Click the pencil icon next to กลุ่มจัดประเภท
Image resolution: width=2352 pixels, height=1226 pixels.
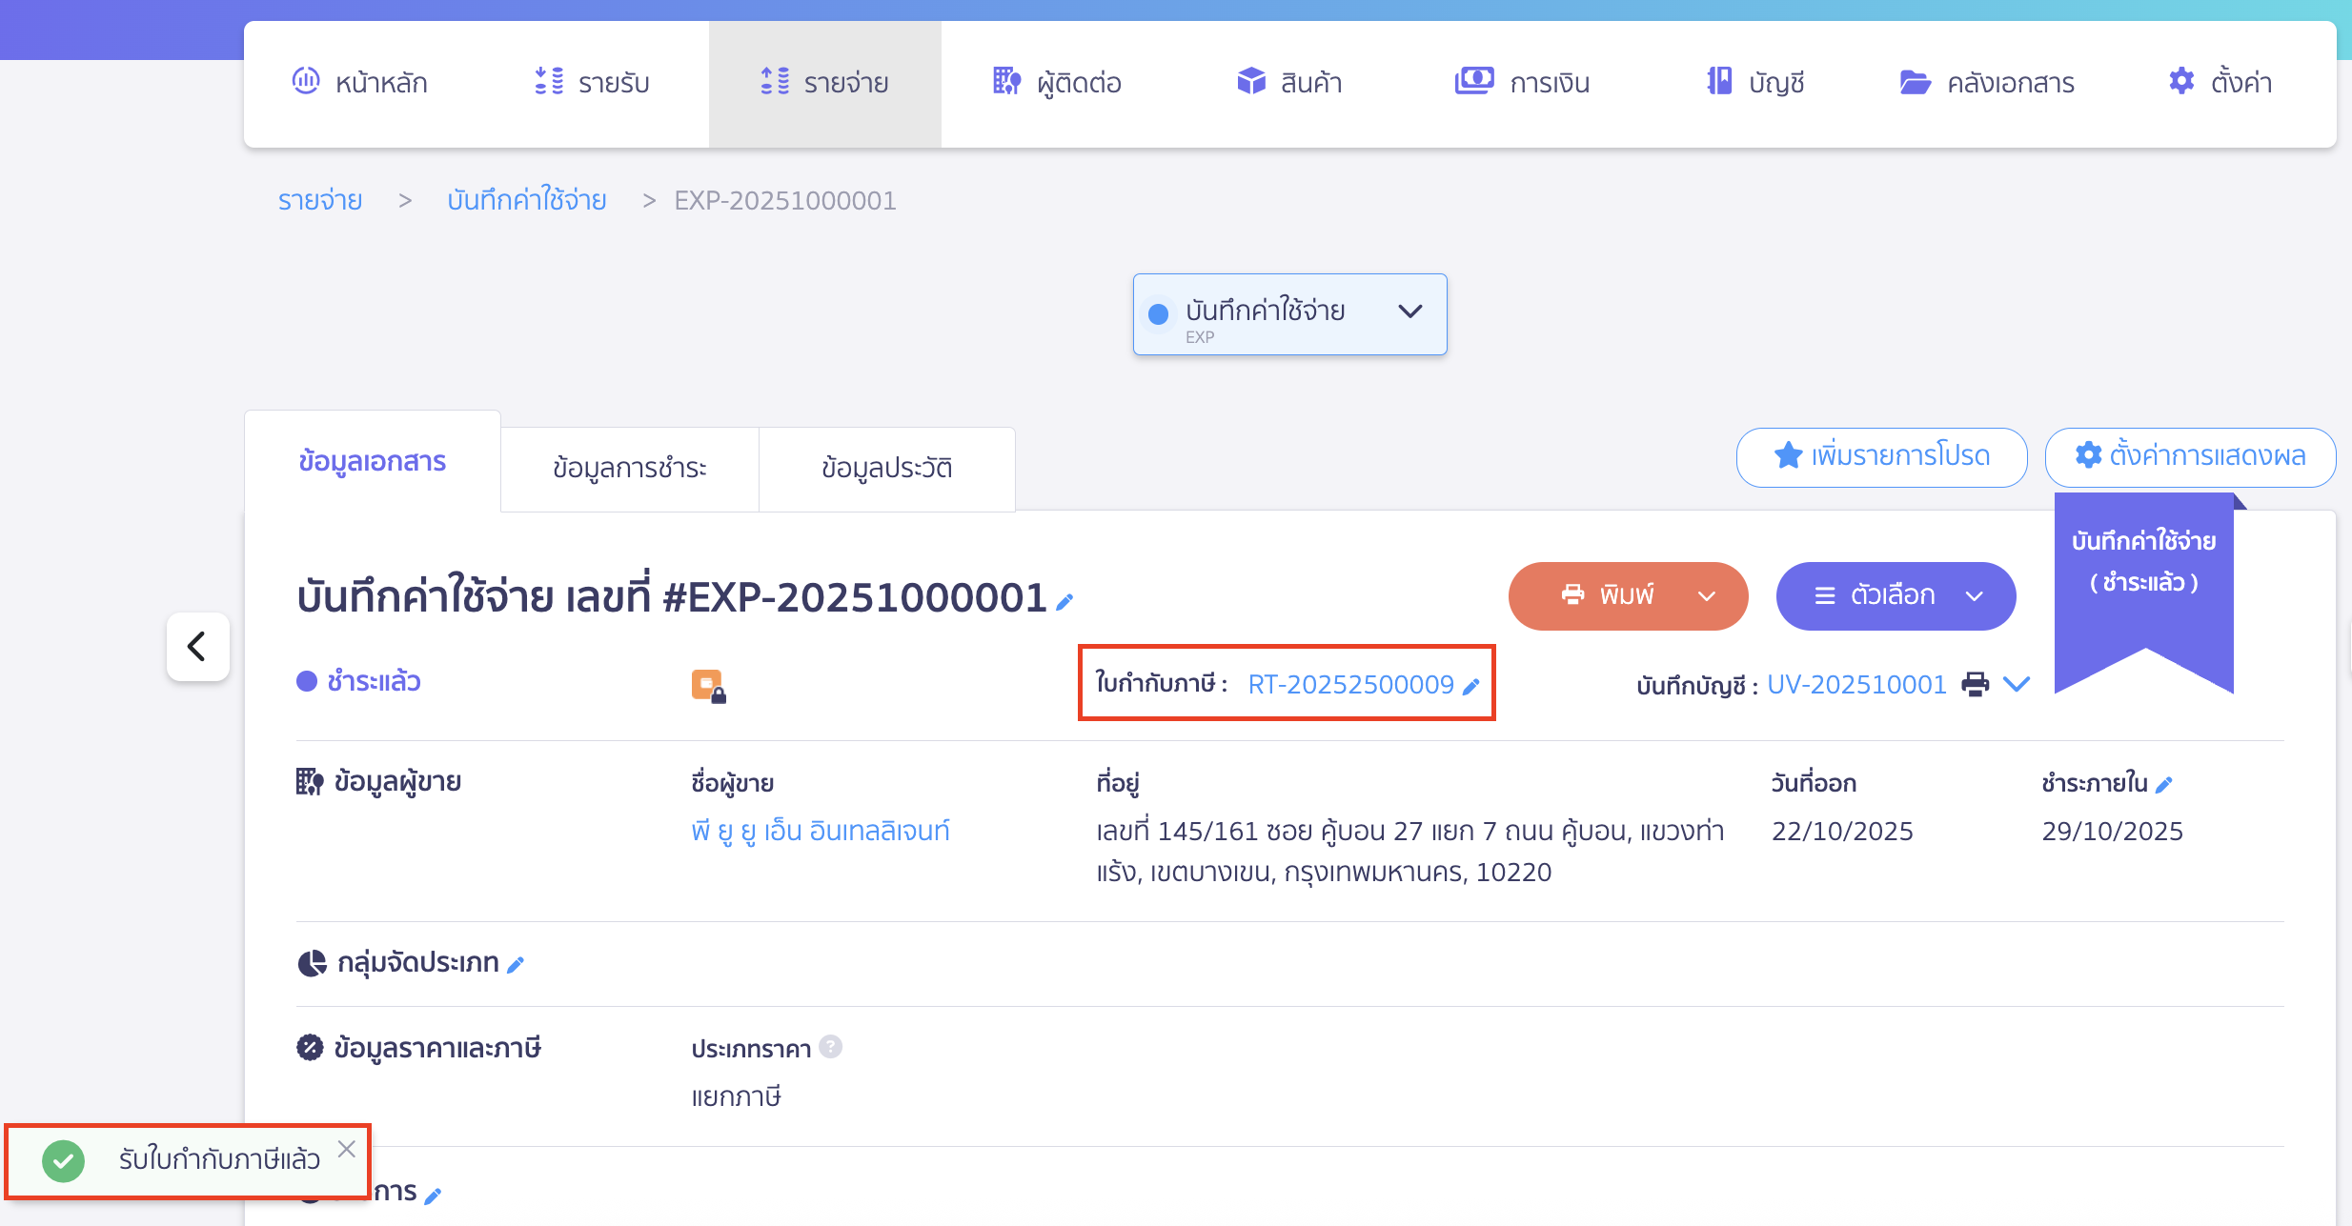[x=516, y=965]
